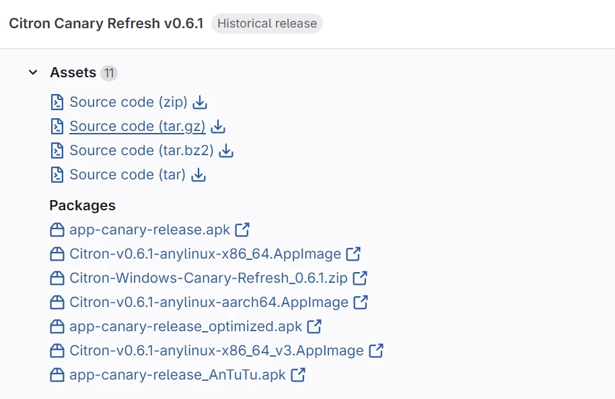Open Source code (tar) link
The width and height of the screenshot is (615, 399).
(x=127, y=175)
